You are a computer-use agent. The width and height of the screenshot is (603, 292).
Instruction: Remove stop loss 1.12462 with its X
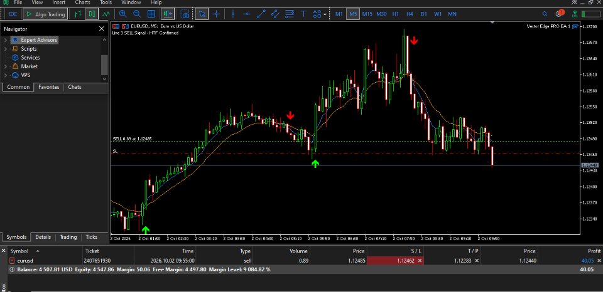[x=420, y=261]
